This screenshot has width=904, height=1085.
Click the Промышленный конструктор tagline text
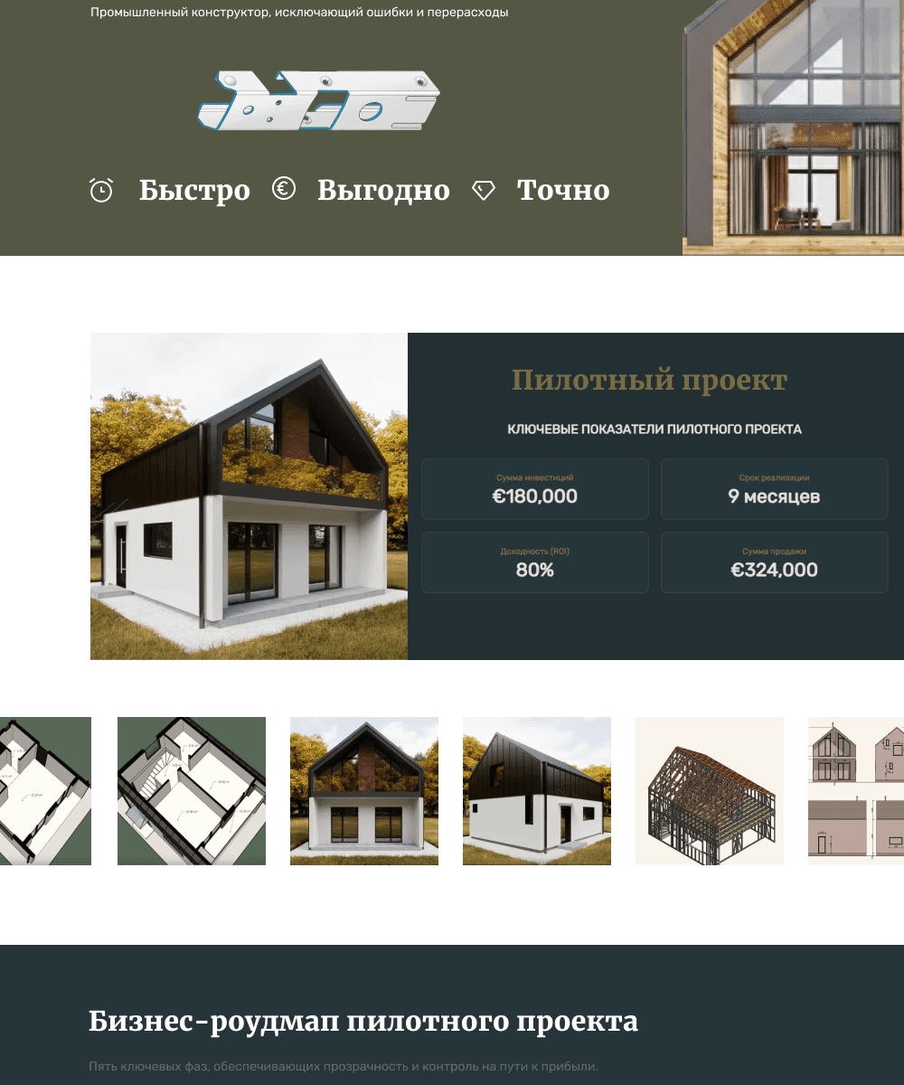[299, 13]
